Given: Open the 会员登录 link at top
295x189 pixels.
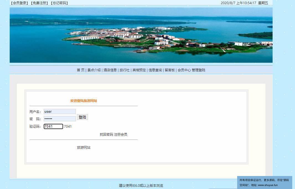Looking at the screenshot, I should pos(20,3).
